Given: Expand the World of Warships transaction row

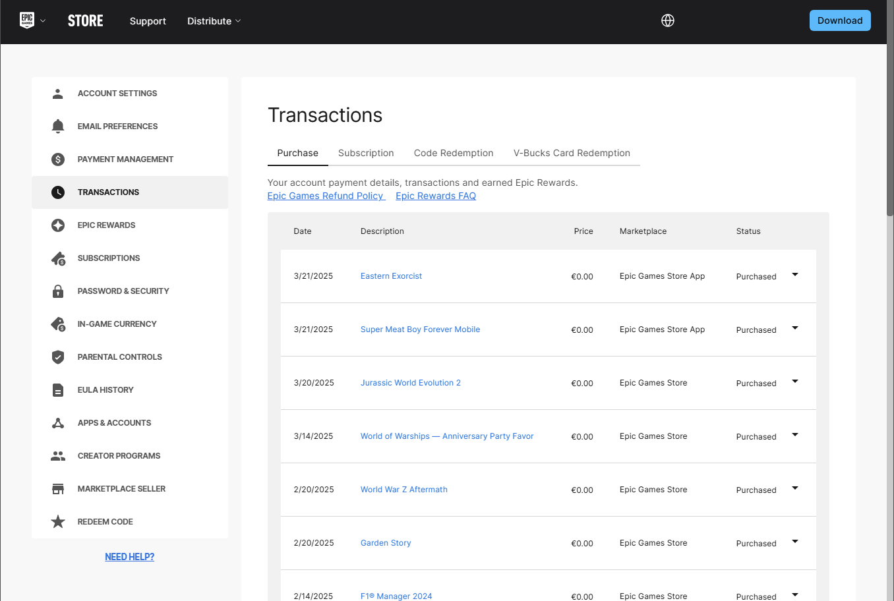Looking at the screenshot, I should [795, 435].
